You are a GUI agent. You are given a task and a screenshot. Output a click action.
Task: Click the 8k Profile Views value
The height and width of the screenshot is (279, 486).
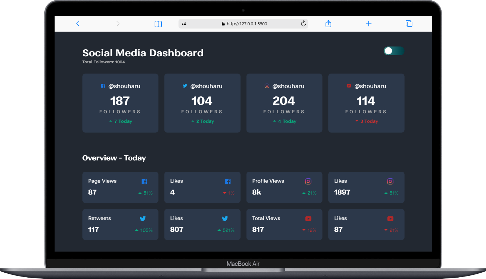(257, 192)
